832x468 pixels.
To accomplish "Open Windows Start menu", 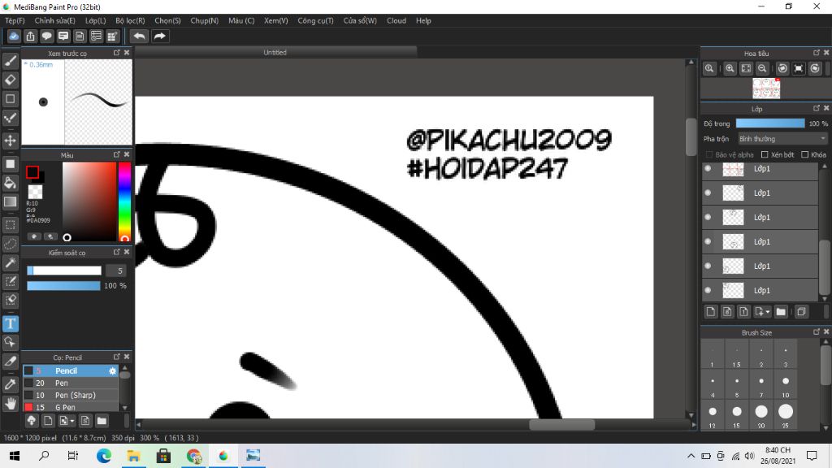I will (15, 456).
